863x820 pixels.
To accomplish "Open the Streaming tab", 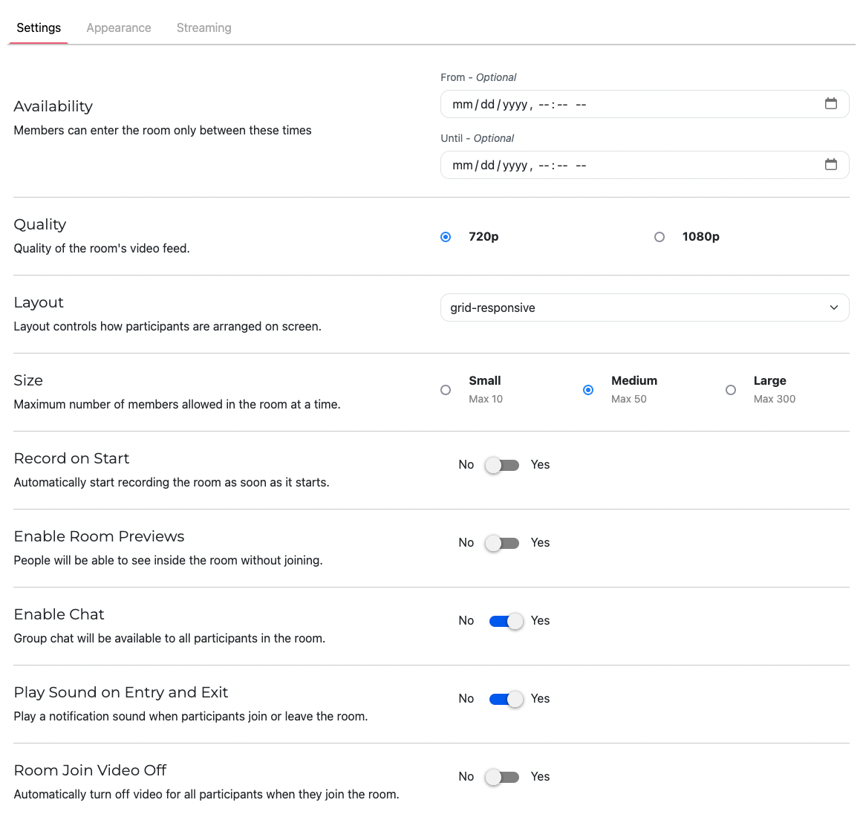I will 203,27.
